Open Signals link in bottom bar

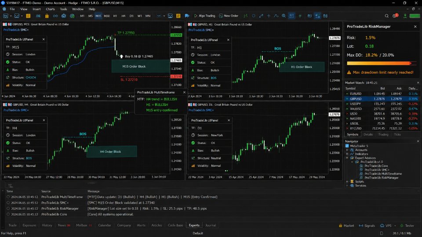(367, 226)
